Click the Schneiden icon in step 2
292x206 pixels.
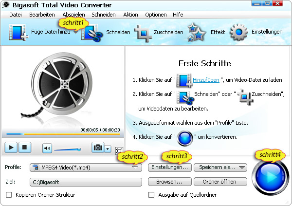click(185, 97)
